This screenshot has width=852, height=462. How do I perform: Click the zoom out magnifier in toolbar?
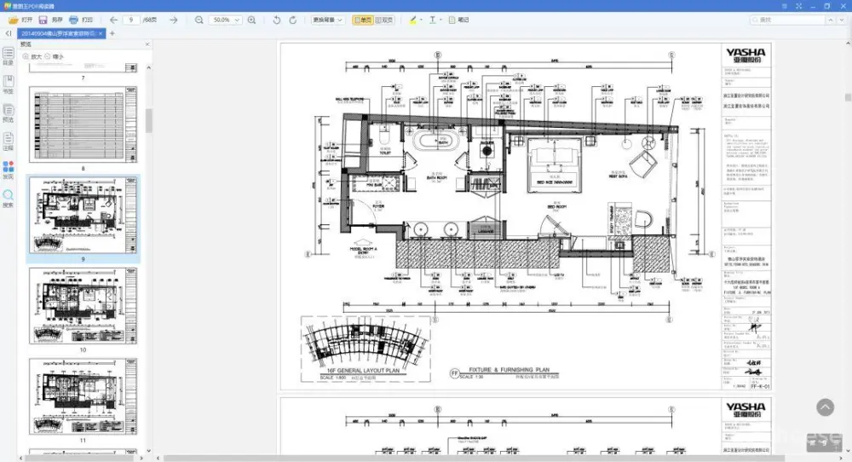tap(199, 20)
